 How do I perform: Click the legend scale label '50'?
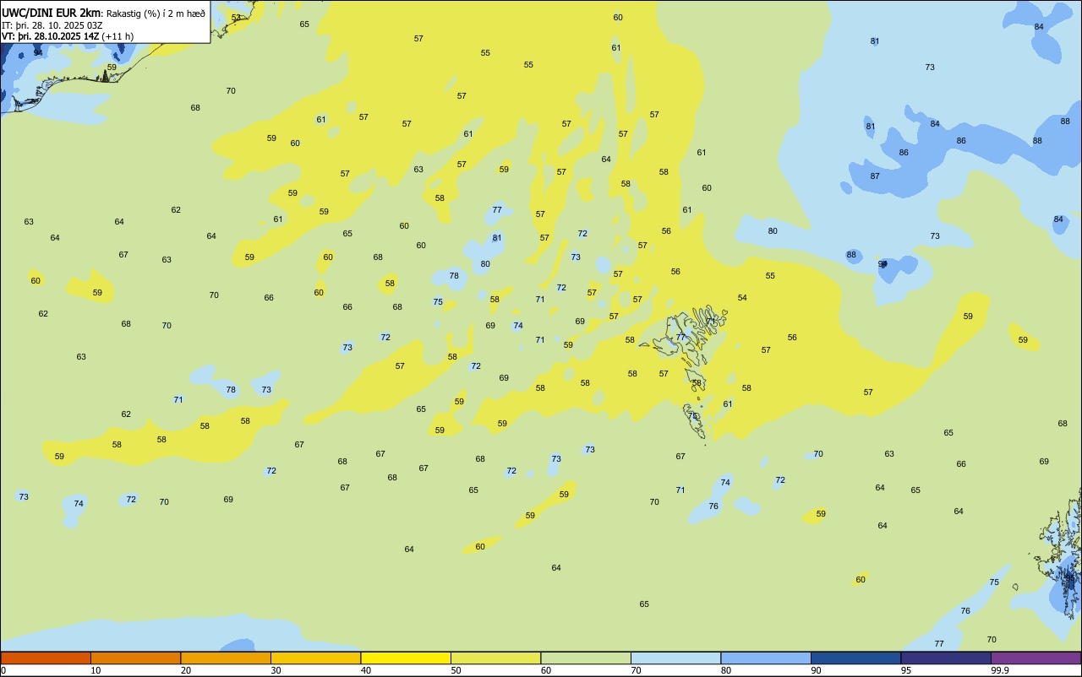coord(456,670)
